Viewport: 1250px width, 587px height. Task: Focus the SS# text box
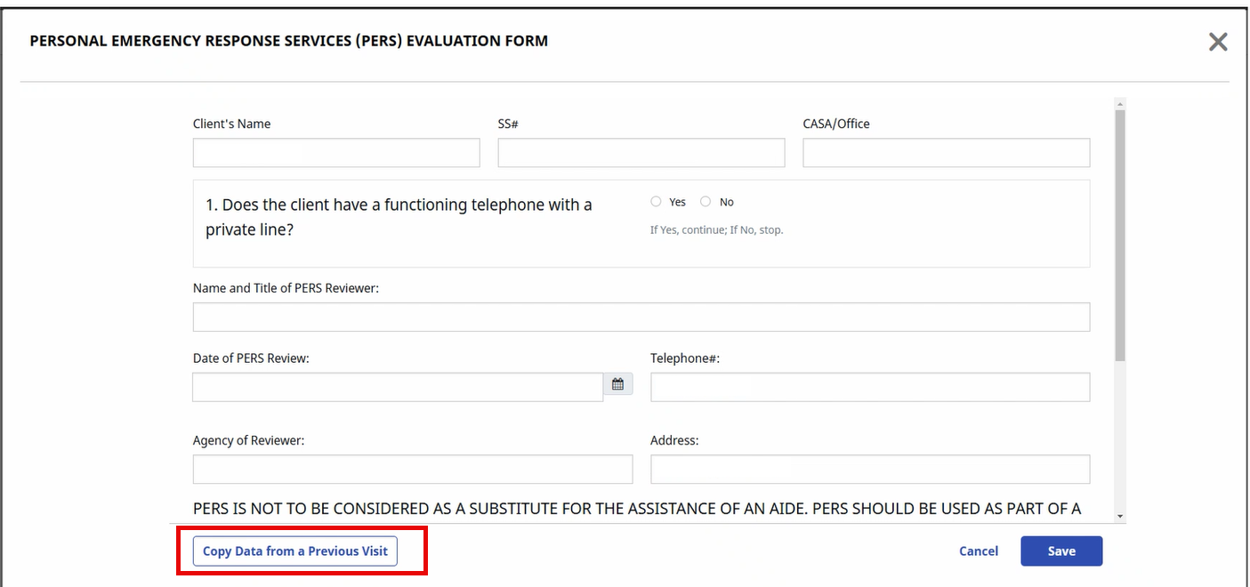click(641, 153)
